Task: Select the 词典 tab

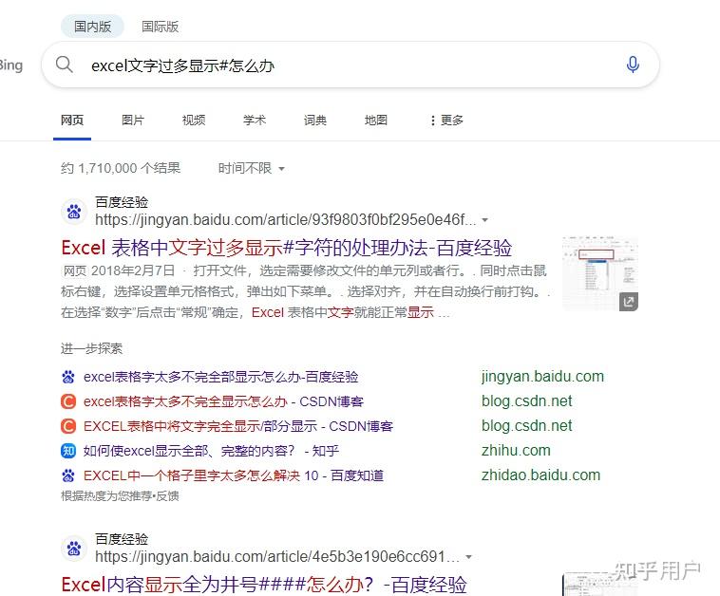Action: (x=315, y=121)
